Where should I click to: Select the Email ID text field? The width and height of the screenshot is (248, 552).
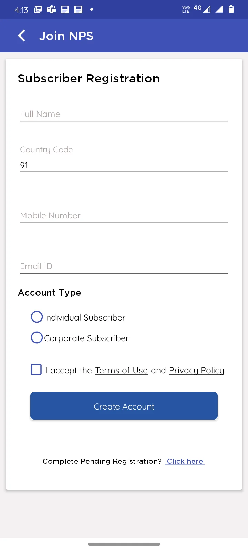pyautogui.click(x=124, y=266)
